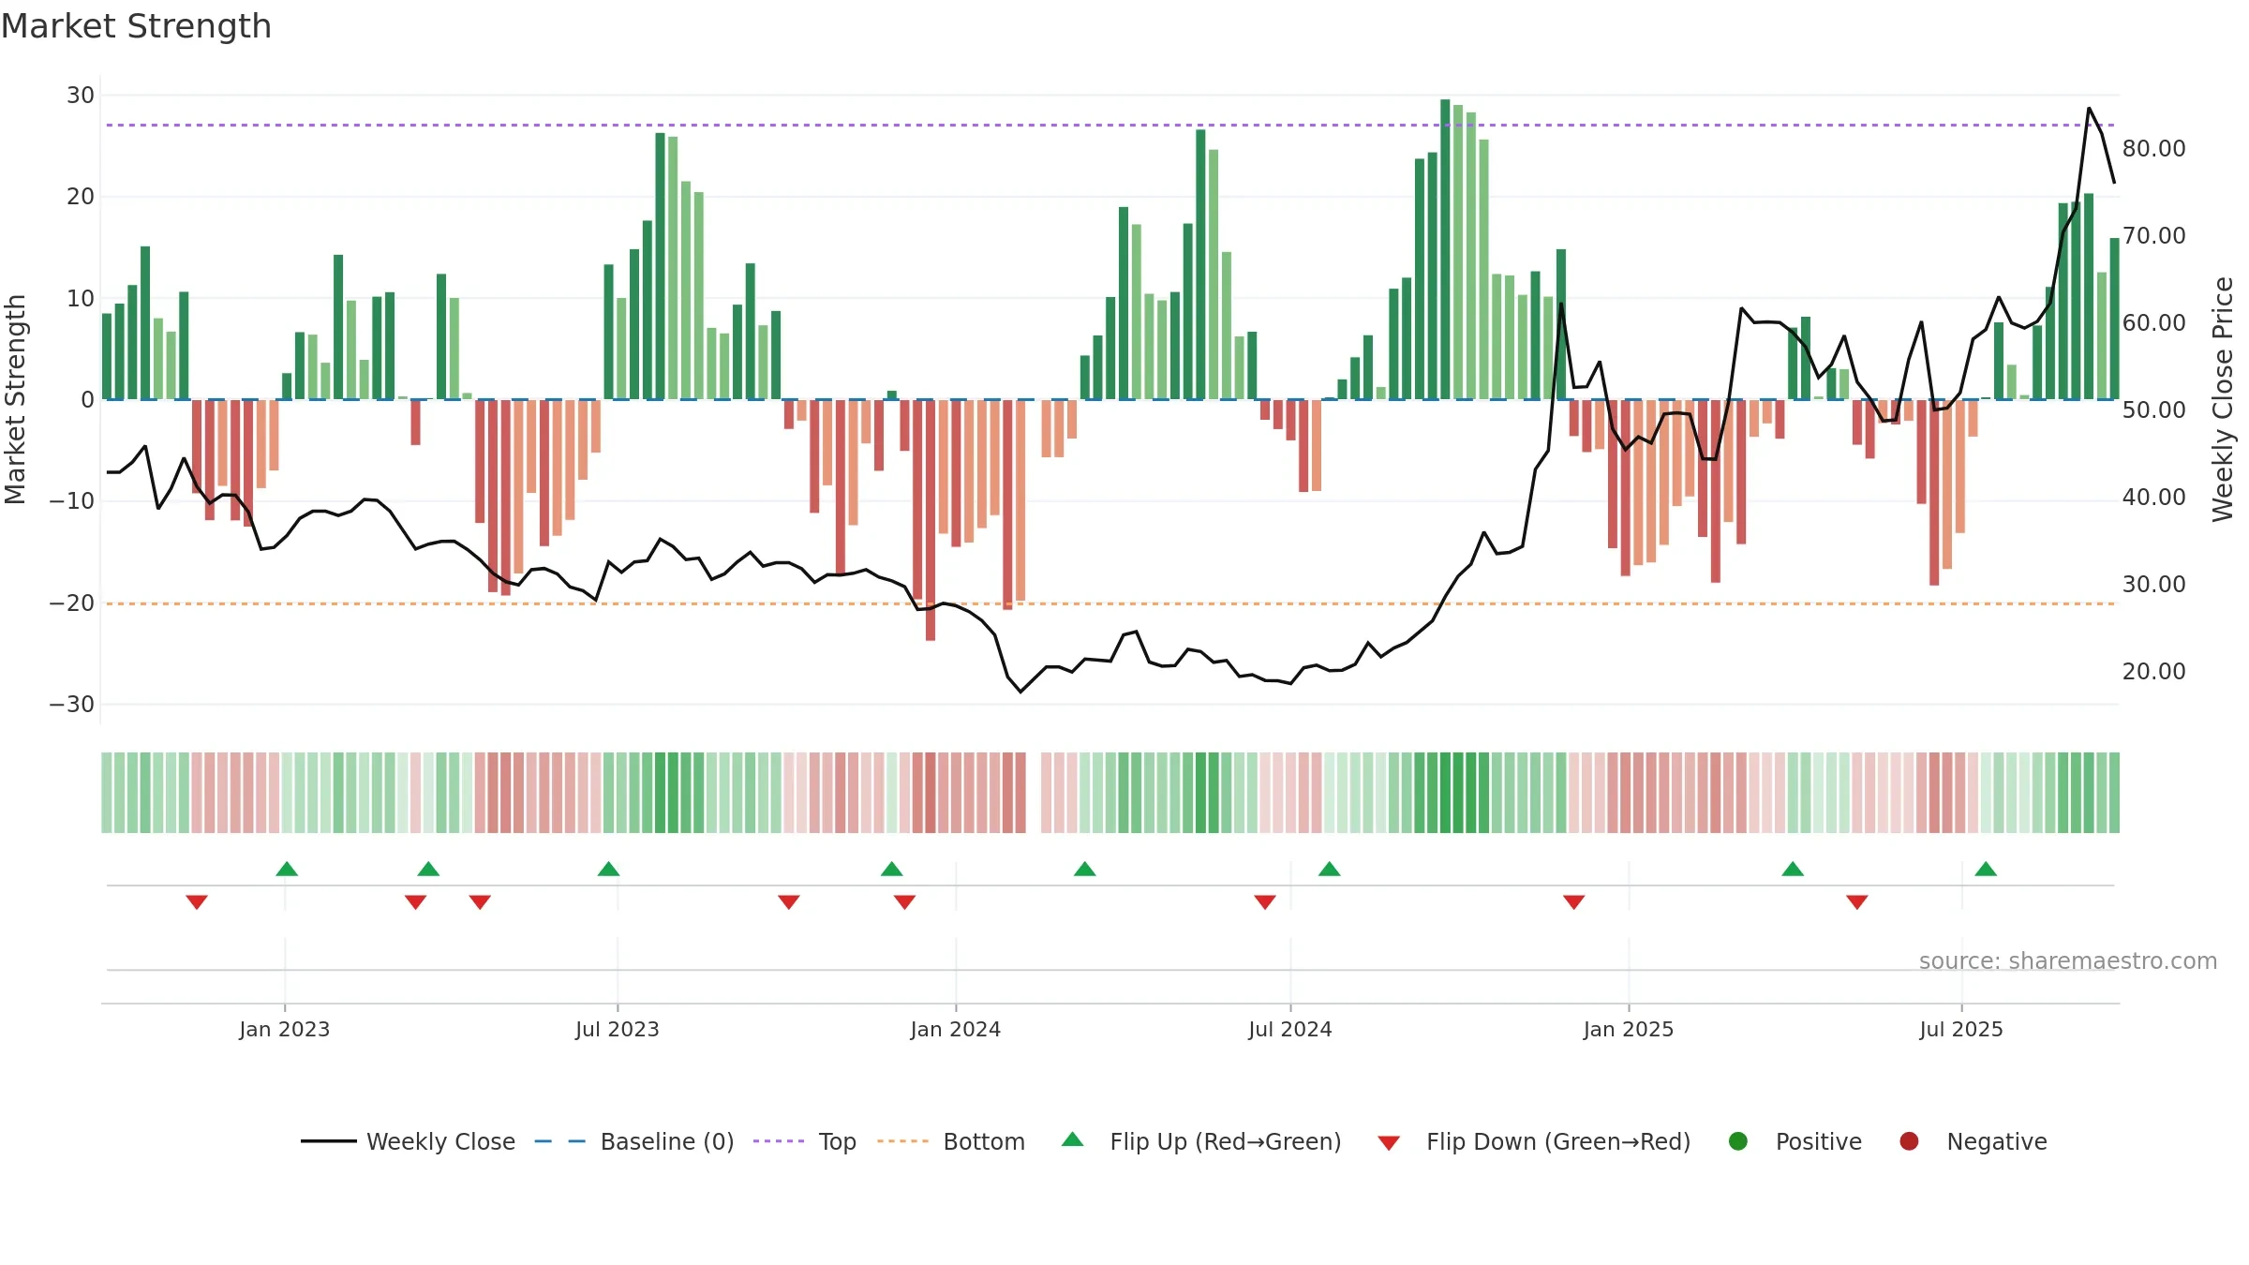
Task: Click the 30 tick on the left axis
Action: pos(81,96)
